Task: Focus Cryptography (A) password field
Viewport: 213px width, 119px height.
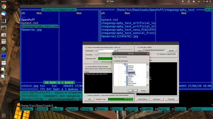Action: click(106, 51)
